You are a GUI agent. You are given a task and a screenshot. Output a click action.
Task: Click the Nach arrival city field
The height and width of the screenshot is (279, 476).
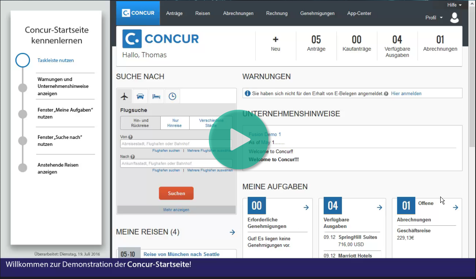coord(176,163)
